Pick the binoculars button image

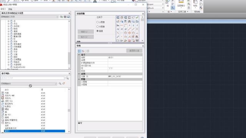(129, 21)
